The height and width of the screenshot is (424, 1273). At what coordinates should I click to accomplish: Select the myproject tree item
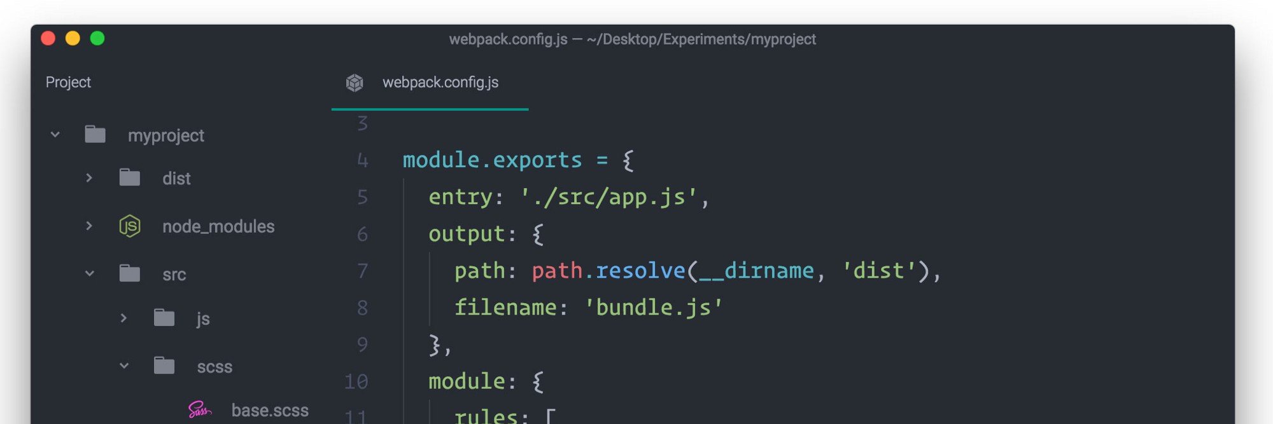click(166, 135)
